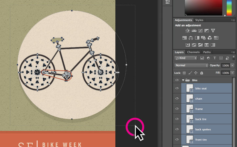Hide the front tire layer
This screenshot has height=147, width=237.
click(177, 139)
